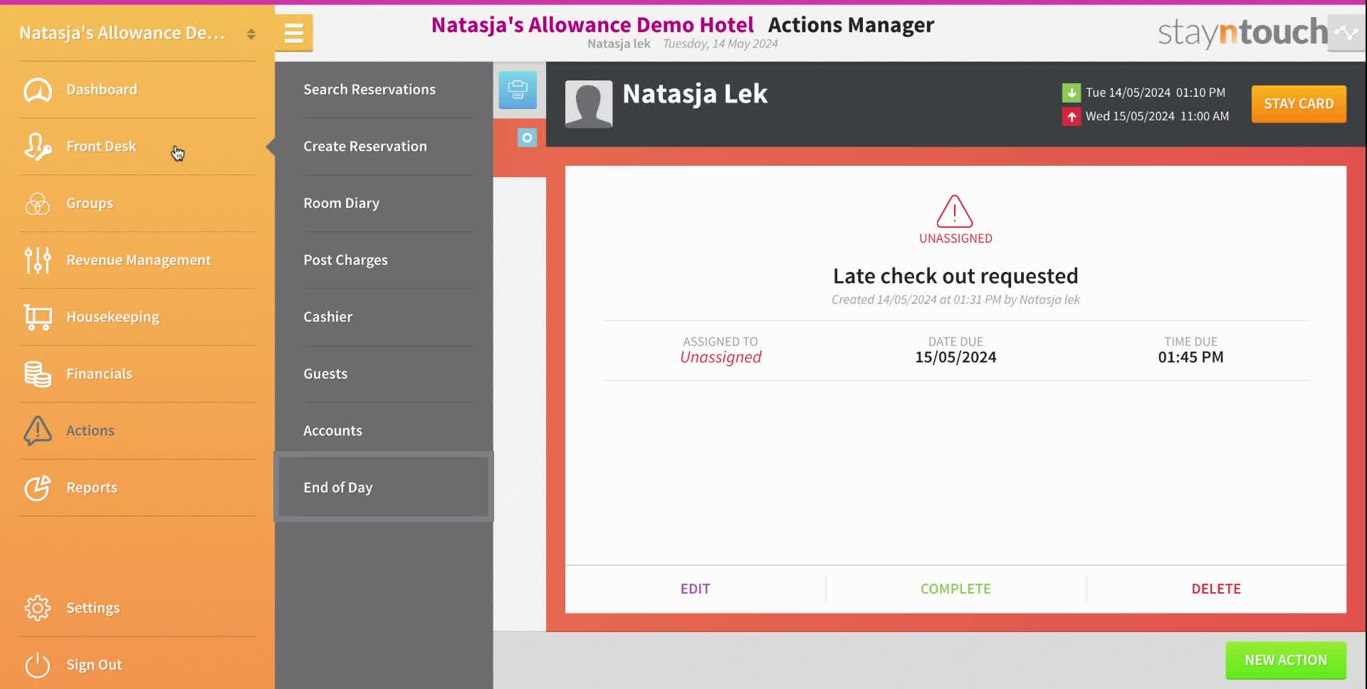1367x689 pixels.
Task: Click the red departure arrow icon
Action: tap(1072, 116)
